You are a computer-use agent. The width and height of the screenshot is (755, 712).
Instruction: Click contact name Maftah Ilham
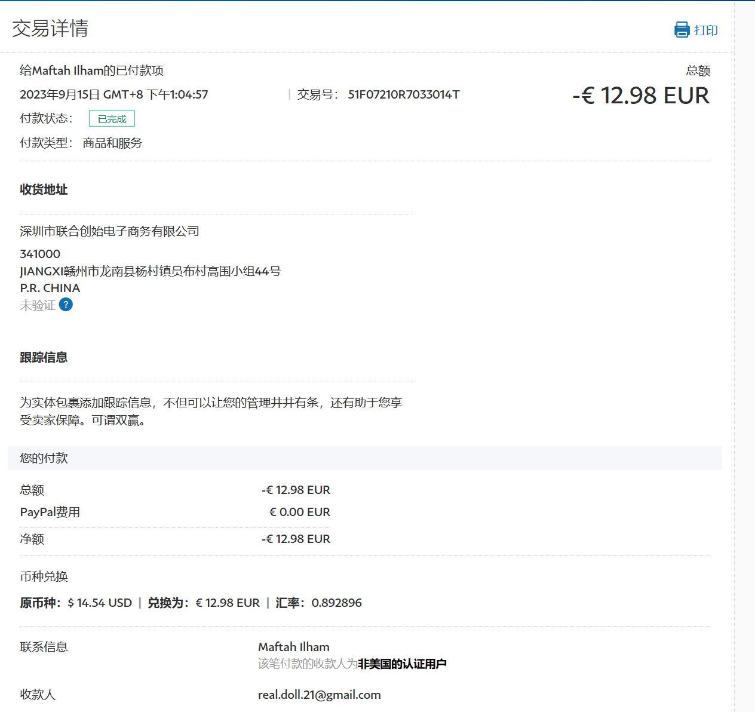pos(293,647)
